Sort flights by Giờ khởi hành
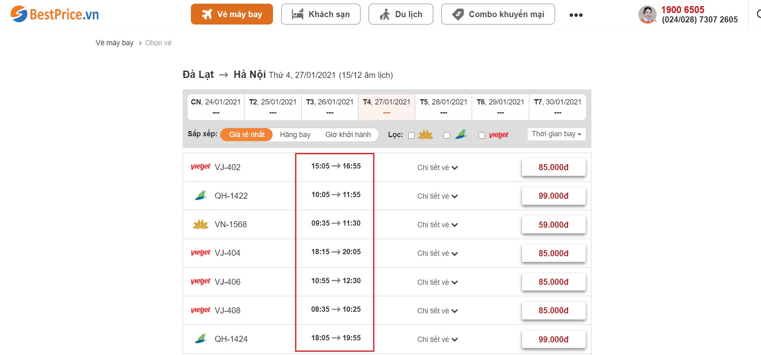Image resolution: width=761 pixels, height=355 pixels. tap(348, 135)
